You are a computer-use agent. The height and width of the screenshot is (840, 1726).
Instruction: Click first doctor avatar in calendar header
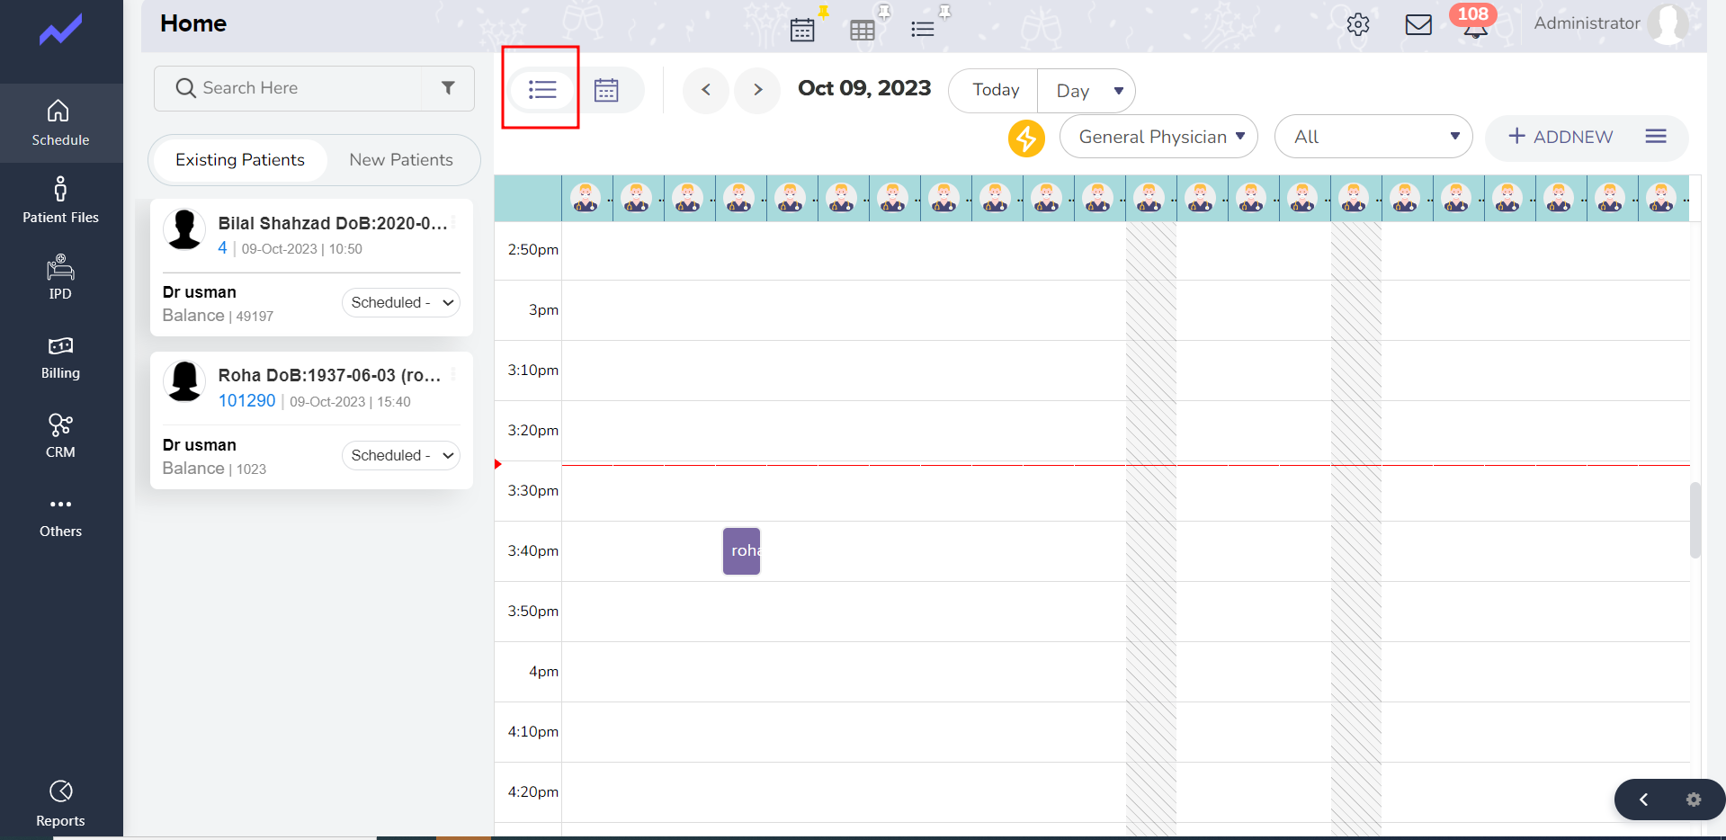(586, 198)
